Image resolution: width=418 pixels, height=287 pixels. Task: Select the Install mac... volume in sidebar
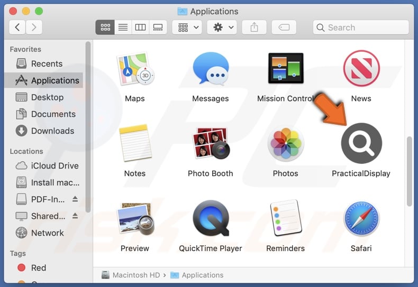(44, 182)
